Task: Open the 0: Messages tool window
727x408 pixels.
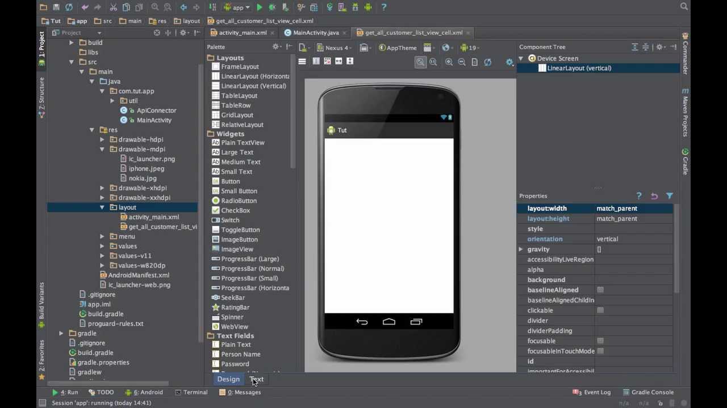Action: tap(240, 392)
